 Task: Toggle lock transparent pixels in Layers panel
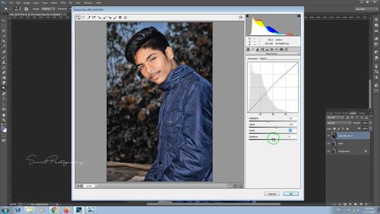point(334,128)
